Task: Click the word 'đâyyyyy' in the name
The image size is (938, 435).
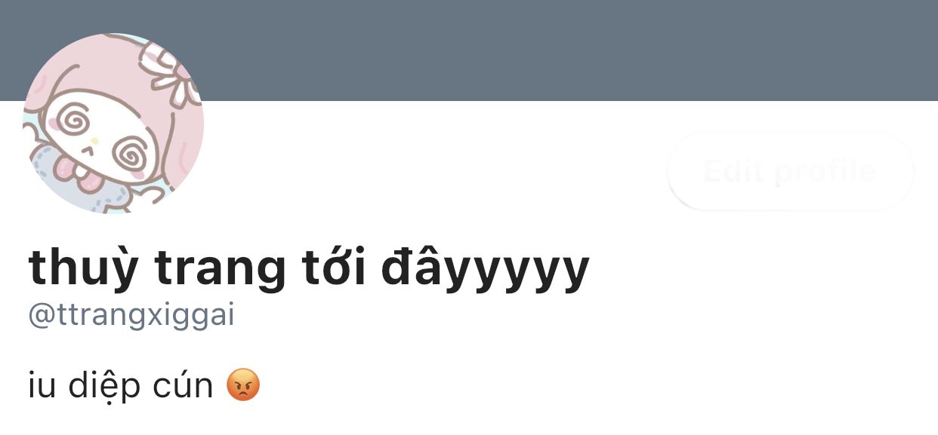Action: tap(485, 270)
